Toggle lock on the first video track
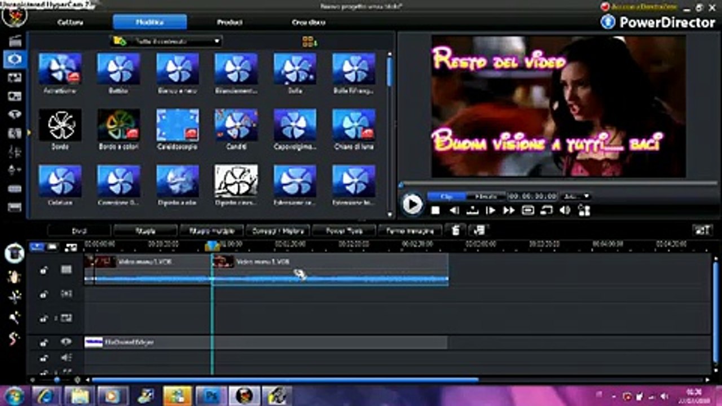The height and width of the screenshot is (406, 722). [43, 270]
